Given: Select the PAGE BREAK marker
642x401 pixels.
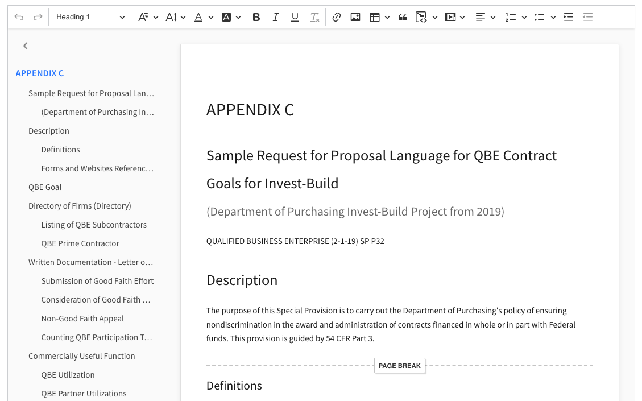Looking at the screenshot, I should coord(400,366).
